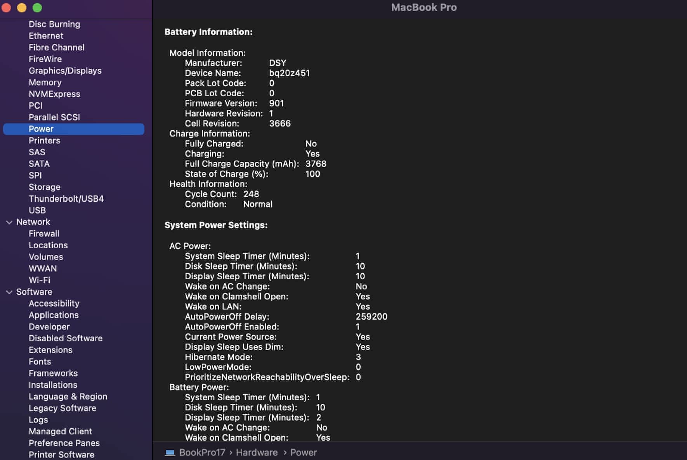
Task: Click BookPro17 in the path bar
Action: point(202,453)
